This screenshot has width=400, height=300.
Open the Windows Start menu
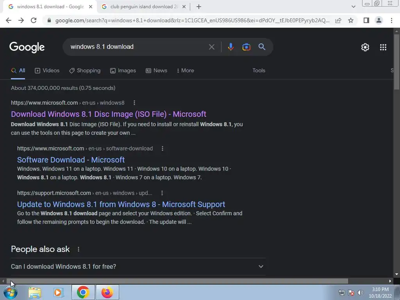11,292
